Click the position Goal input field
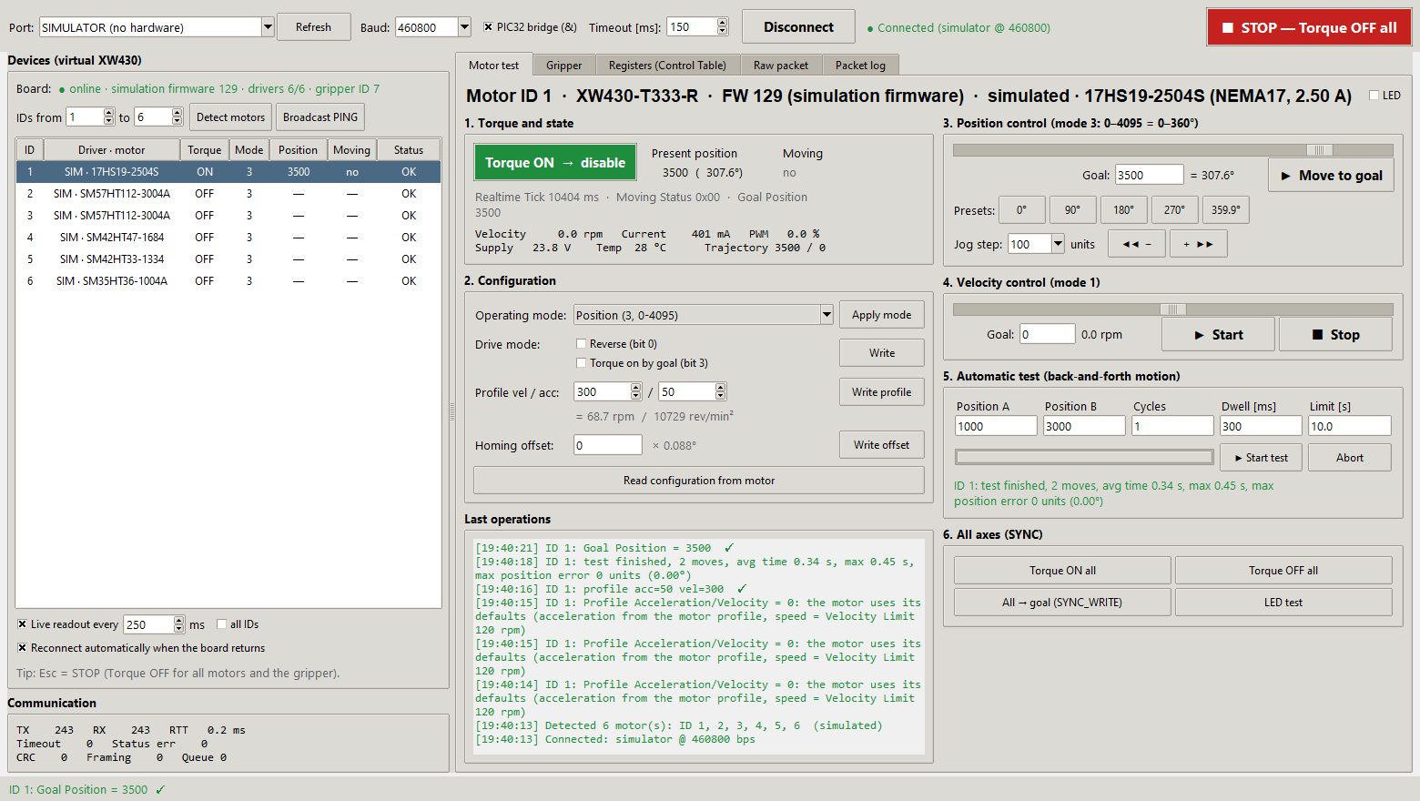 click(1150, 176)
